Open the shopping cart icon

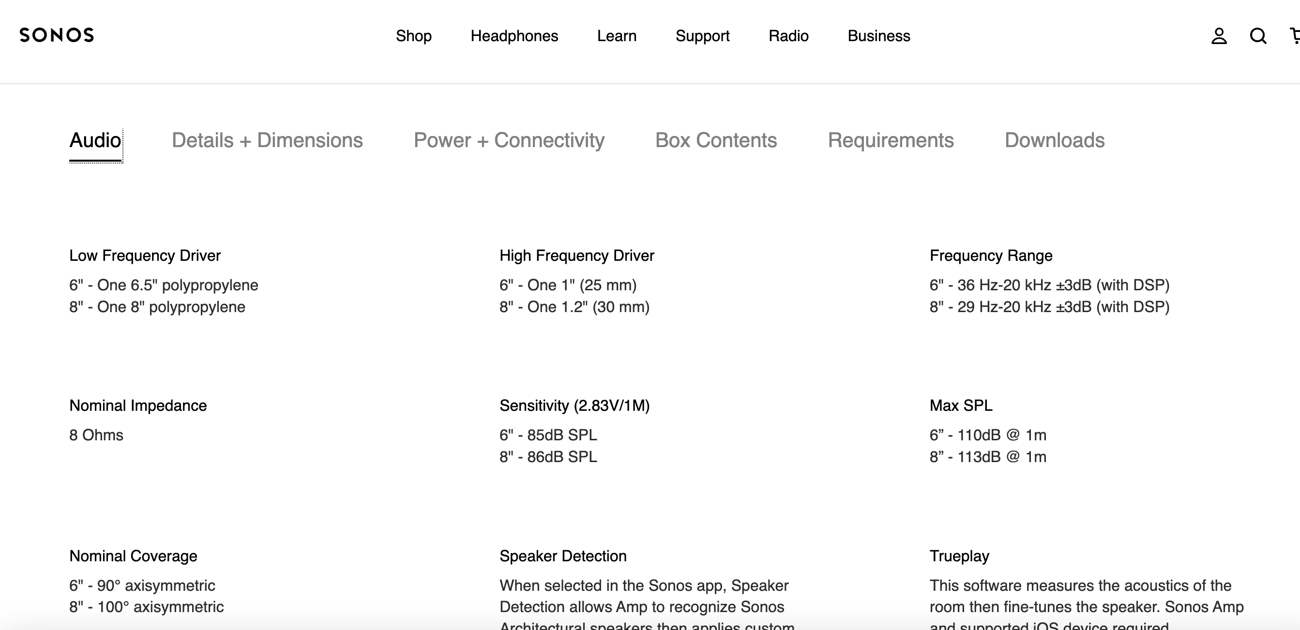click(1295, 36)
